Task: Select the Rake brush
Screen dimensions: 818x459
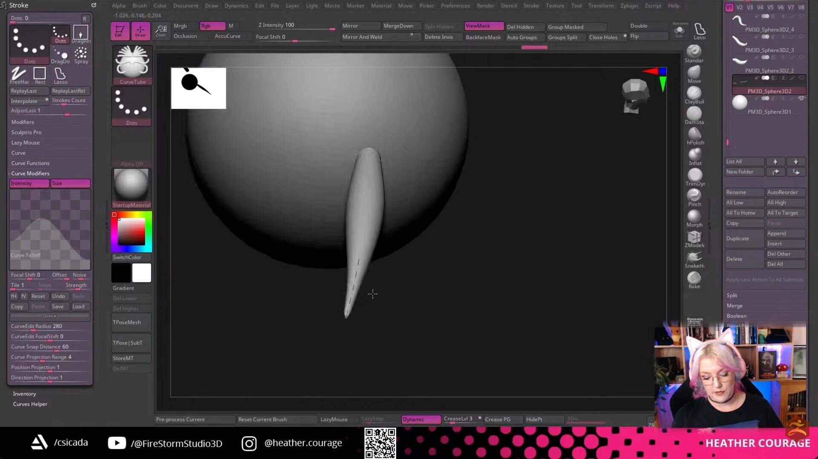Action: coord(694,279)
